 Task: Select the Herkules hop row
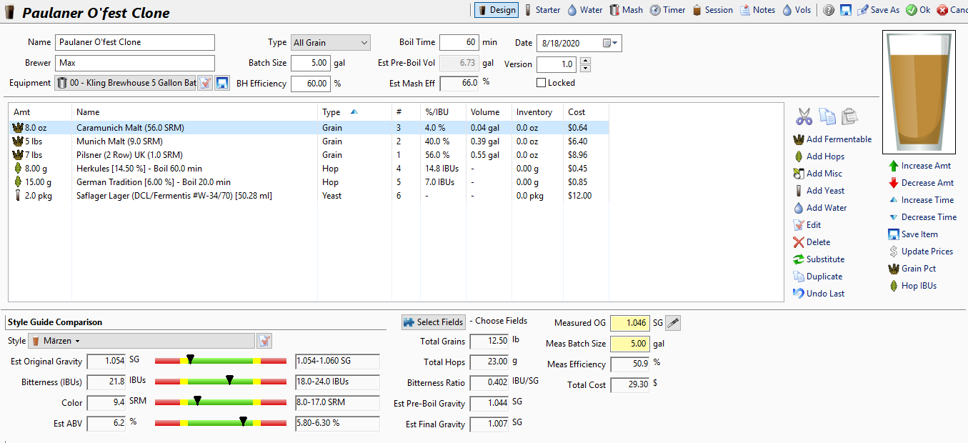coord(309,169)
